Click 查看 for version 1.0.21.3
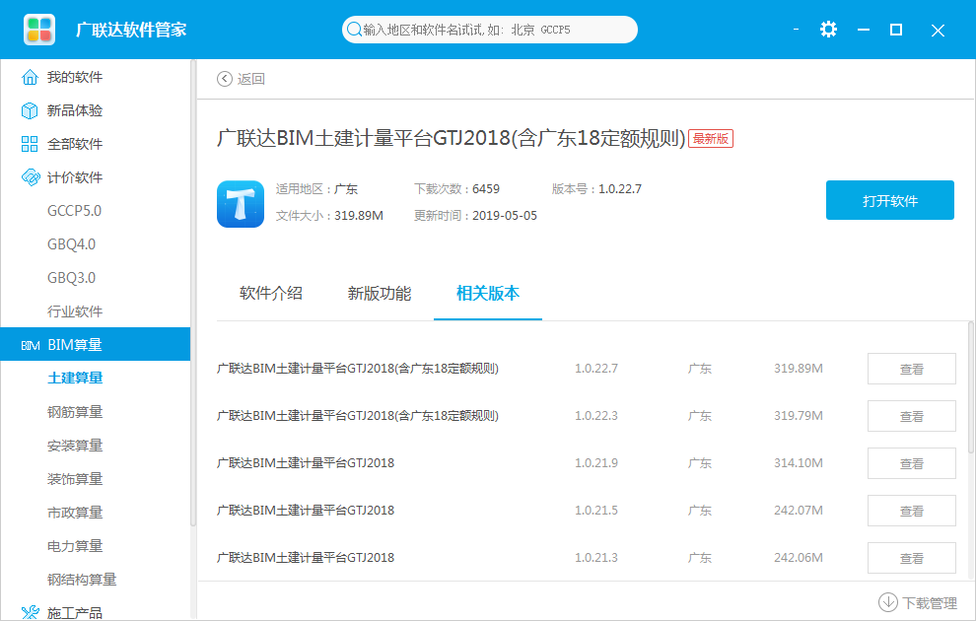The height and width of the screenshot is (621, 976). coord(911,558)
